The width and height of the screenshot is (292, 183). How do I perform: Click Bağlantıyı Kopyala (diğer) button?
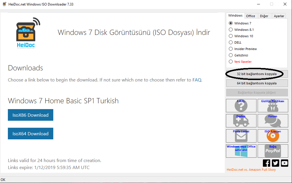(257, 93)
